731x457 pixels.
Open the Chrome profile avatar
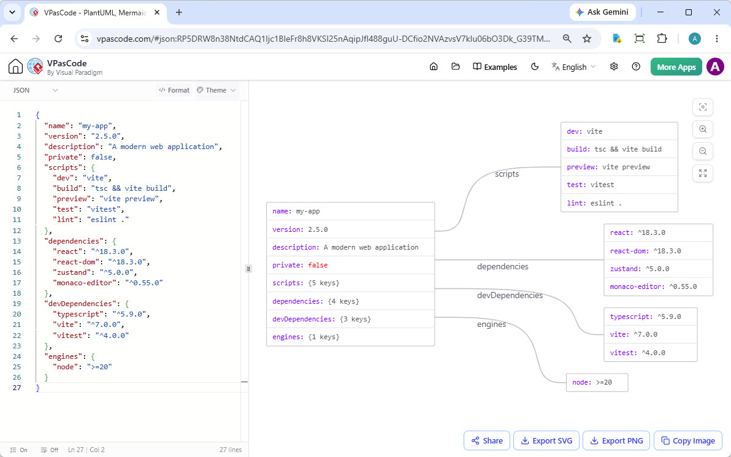(x=695, y=39)
